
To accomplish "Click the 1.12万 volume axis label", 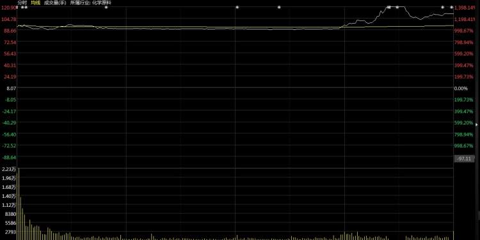I will coord(8,205).
